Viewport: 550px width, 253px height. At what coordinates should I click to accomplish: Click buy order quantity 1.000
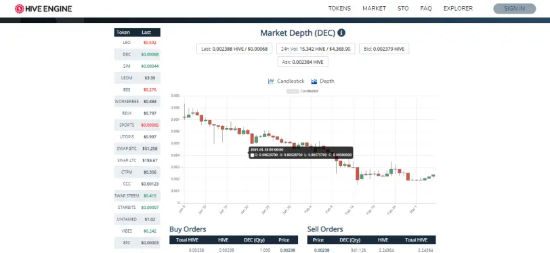(266, 250)
